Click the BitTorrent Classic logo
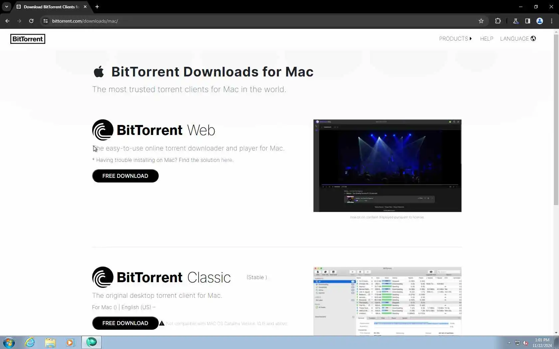 [x=161, y=277]
